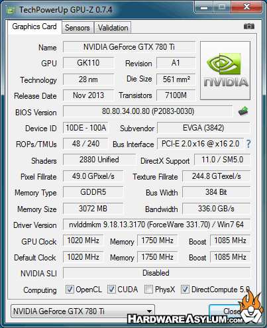Close window with the red X button

click(x=246, y=7)
